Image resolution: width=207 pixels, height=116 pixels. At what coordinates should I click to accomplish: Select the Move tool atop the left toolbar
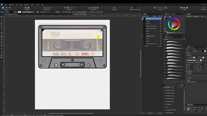(x=1, y=15)
